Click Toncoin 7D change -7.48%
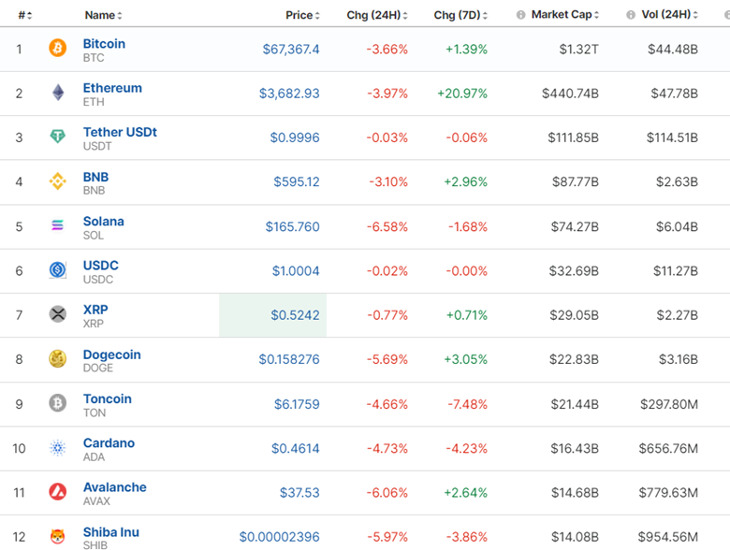The height and width of the screenshot is (550, 730). coord(467,404)
